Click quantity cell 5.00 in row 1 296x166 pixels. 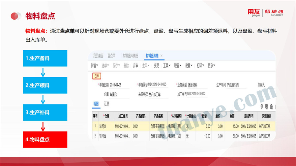pos(204,126)
